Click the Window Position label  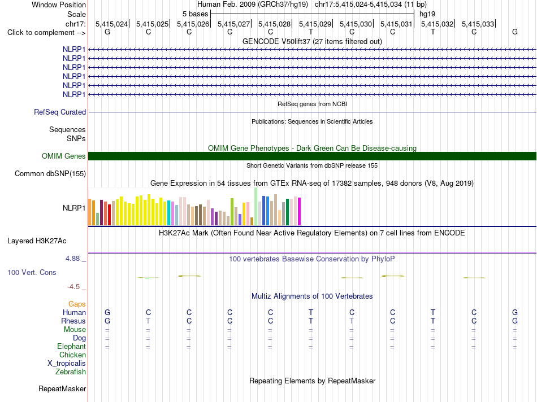[x=59, y=5]
